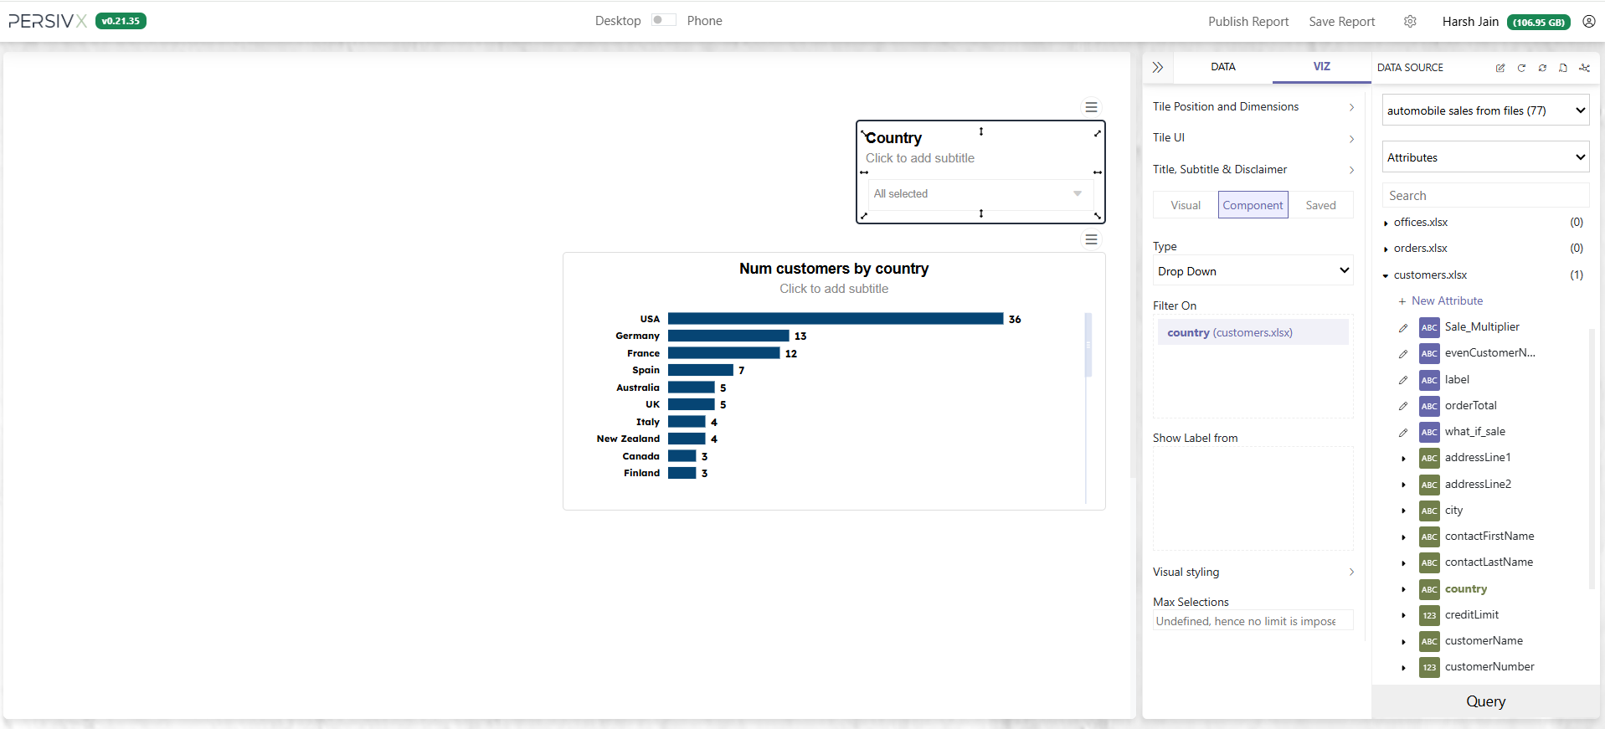Open the data relationships network icon
The width and height of the screenshot is (1605, 729).
pyautogui.click(x=1584, y=68)
